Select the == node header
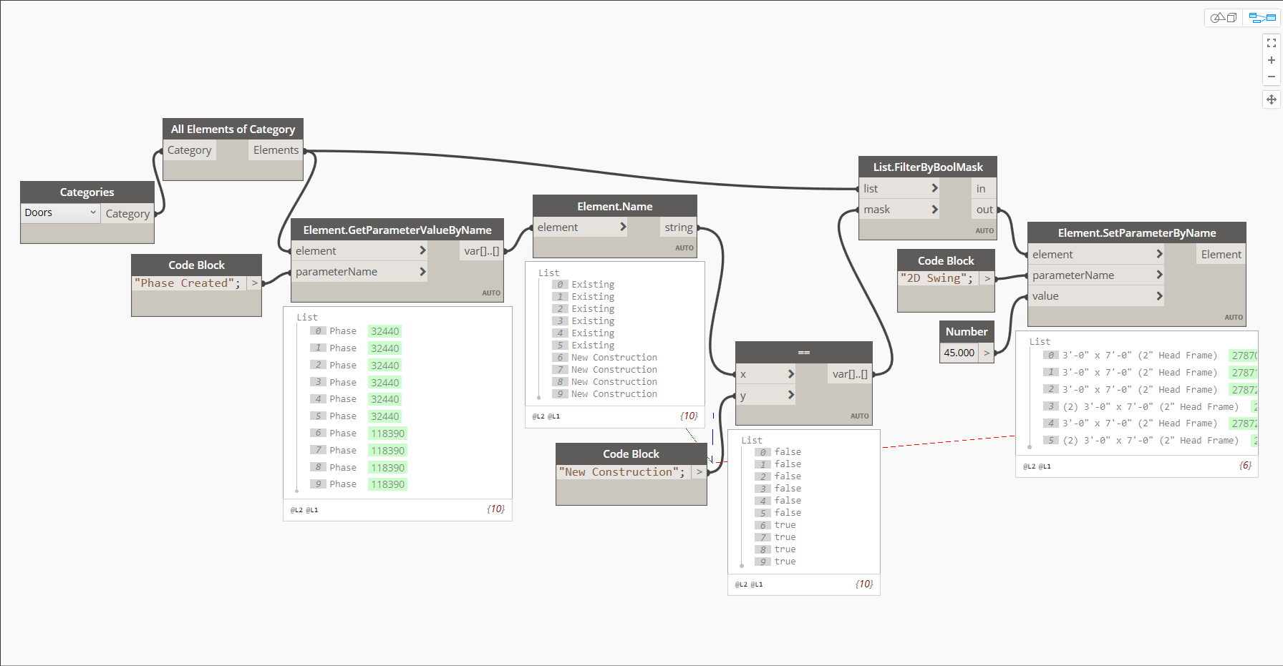 (x=804, y=352)
